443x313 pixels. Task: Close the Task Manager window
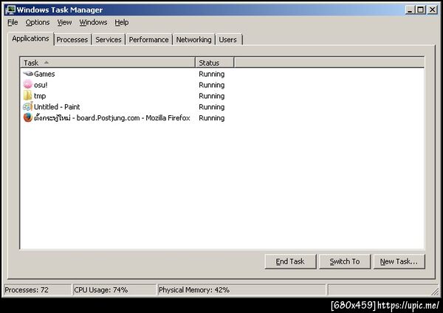432,10
